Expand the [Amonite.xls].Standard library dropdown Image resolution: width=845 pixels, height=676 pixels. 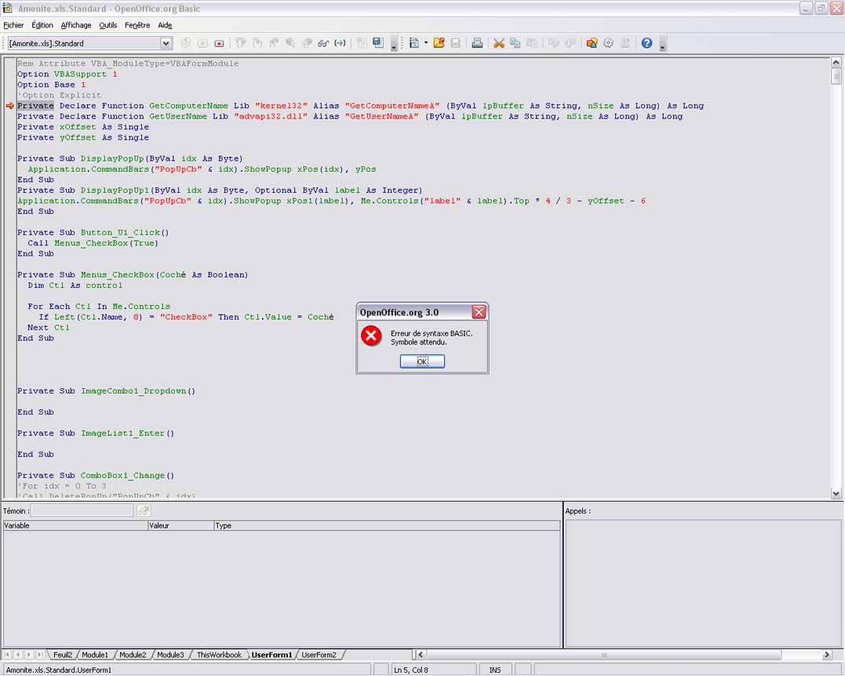[166, 43]
